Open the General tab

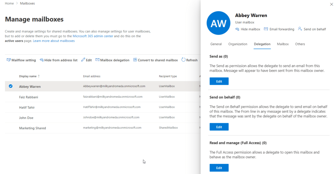[x=216, y=44]
